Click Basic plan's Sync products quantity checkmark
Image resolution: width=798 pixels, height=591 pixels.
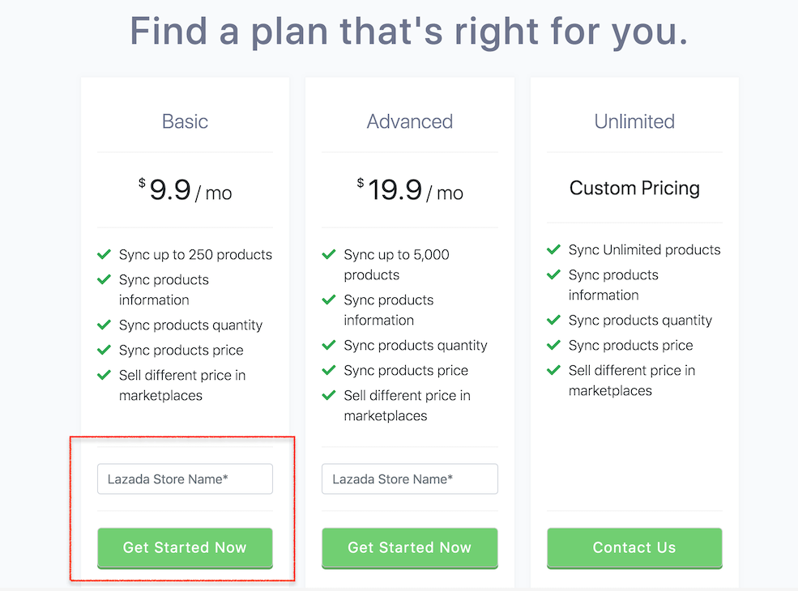pyautogui.click(x=104, y=325)
